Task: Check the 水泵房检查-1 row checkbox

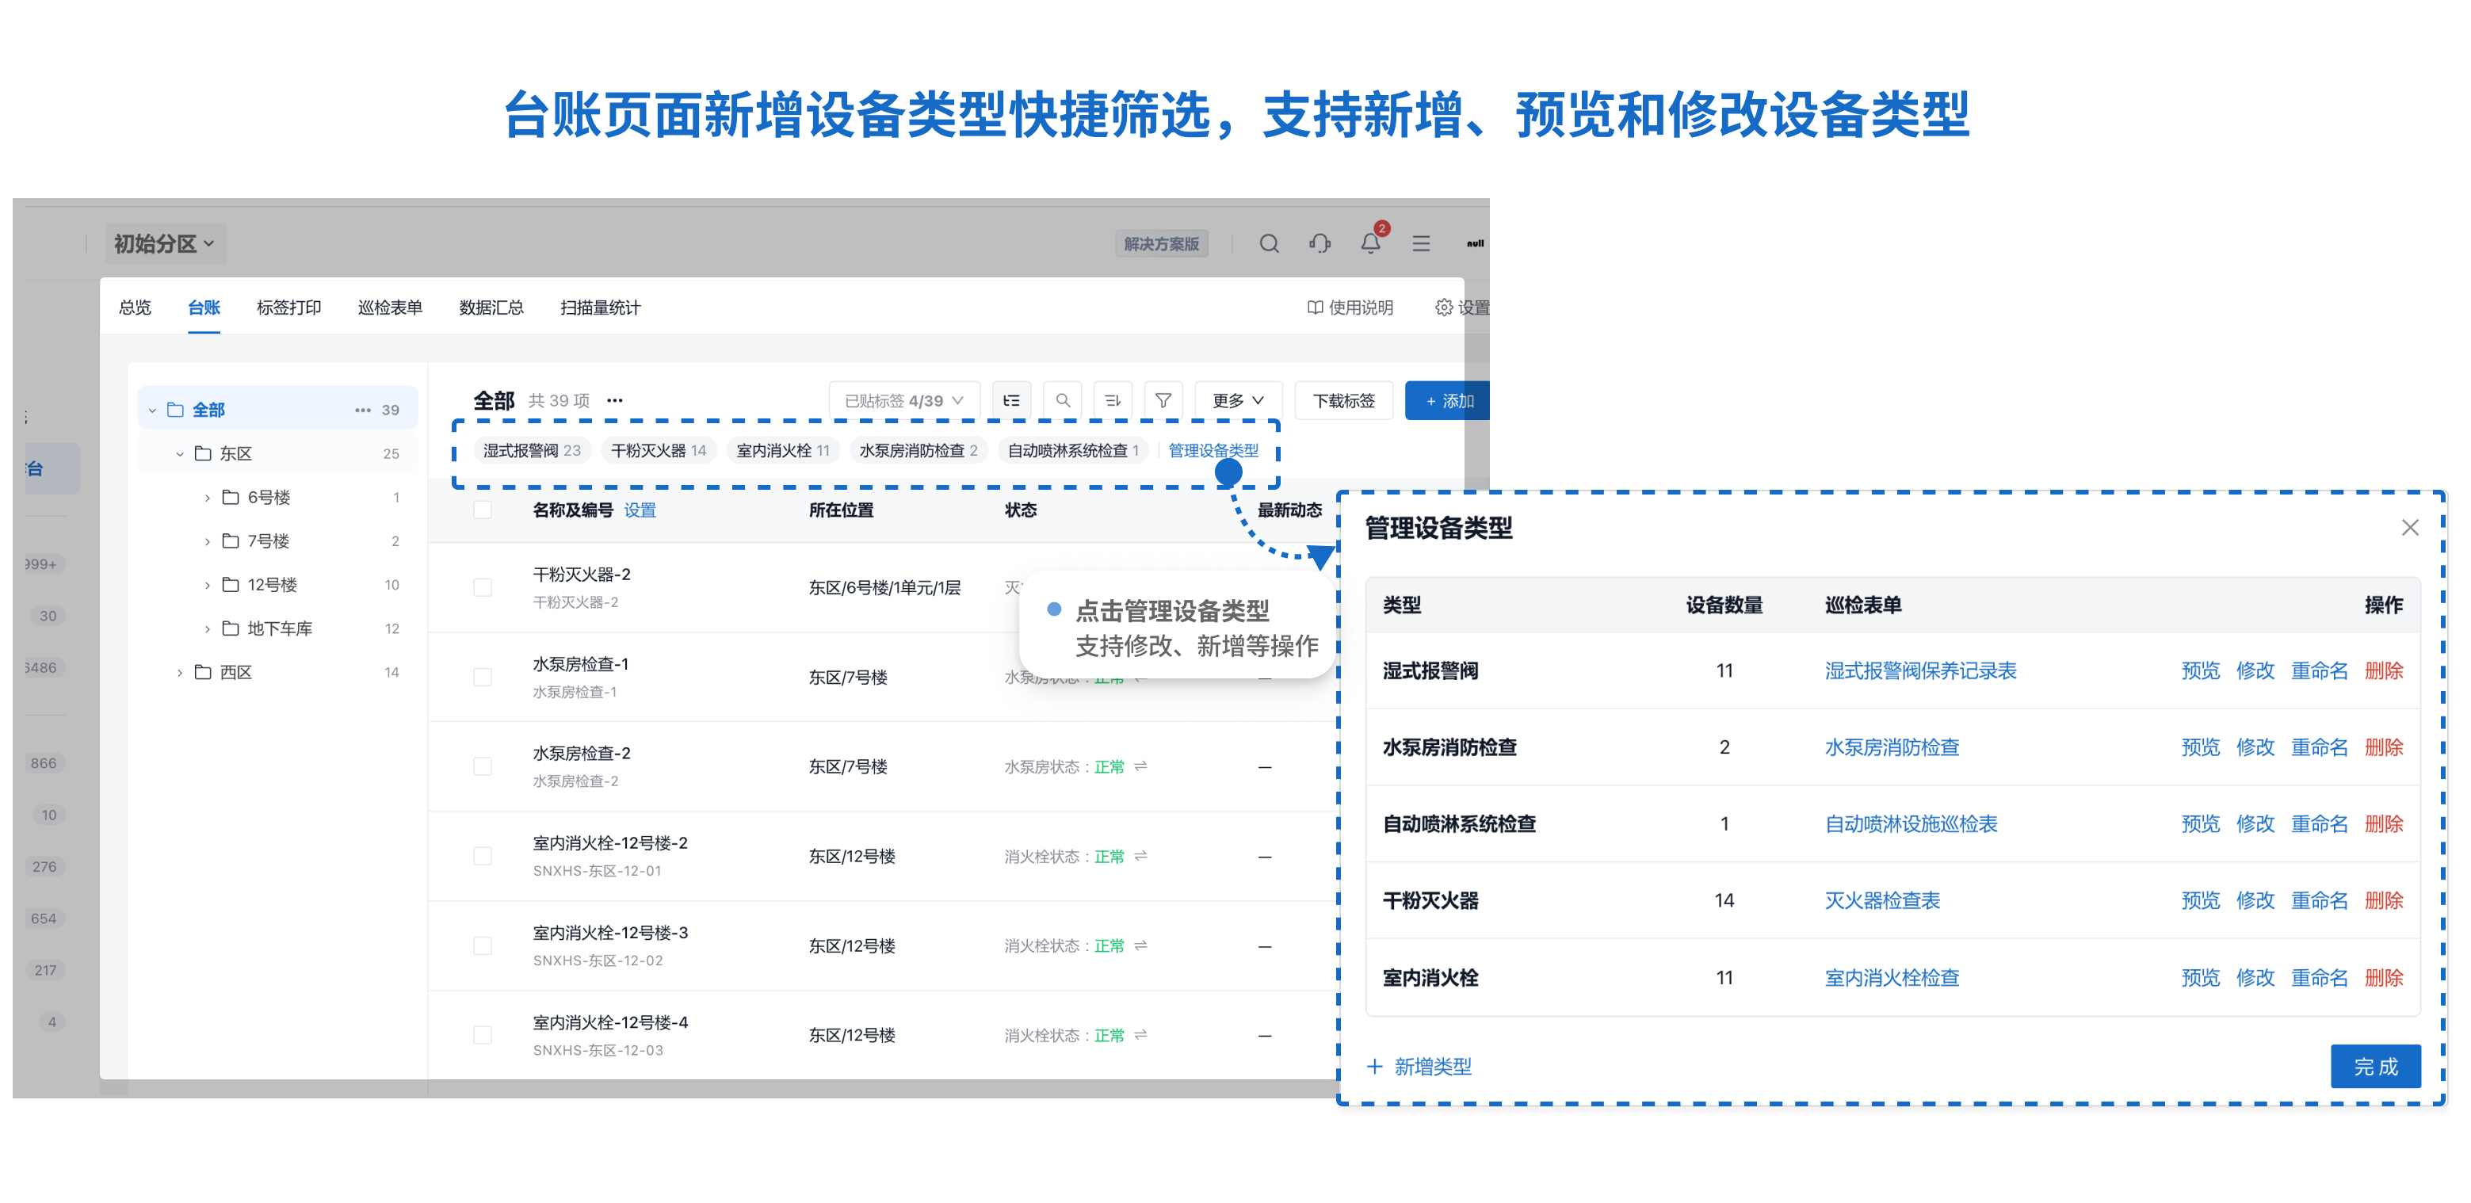Action: tap(483, 678)
